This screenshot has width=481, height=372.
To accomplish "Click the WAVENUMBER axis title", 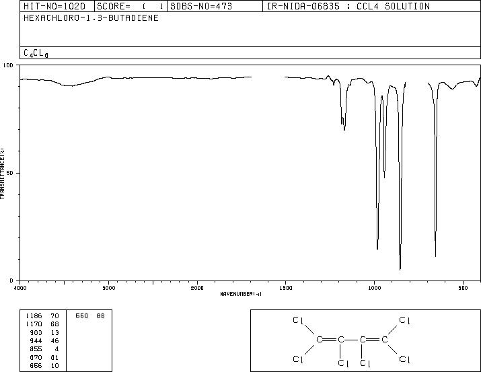I will coord(241,294).
